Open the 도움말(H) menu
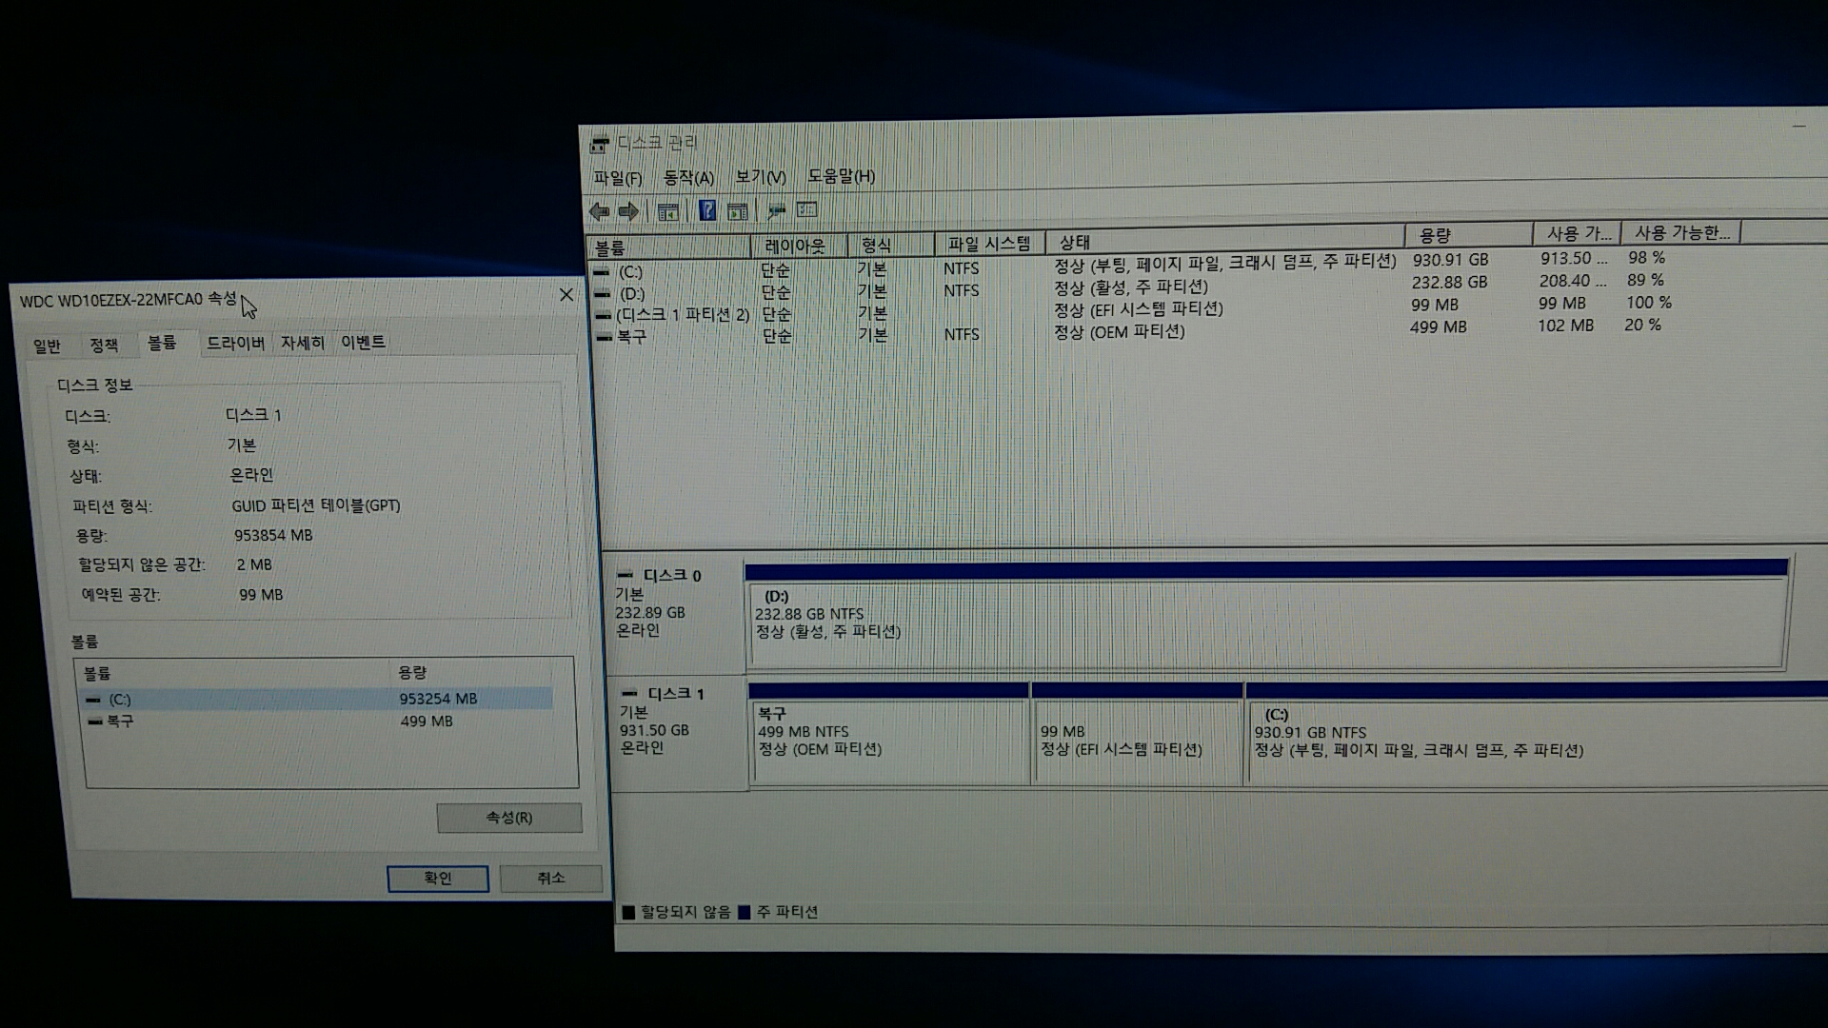This screenshot has height=1028, width=1828. 841,176
